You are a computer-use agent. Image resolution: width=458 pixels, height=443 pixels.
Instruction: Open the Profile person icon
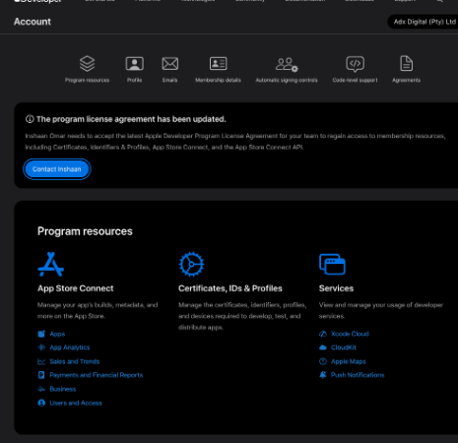[x=134, y=64]
